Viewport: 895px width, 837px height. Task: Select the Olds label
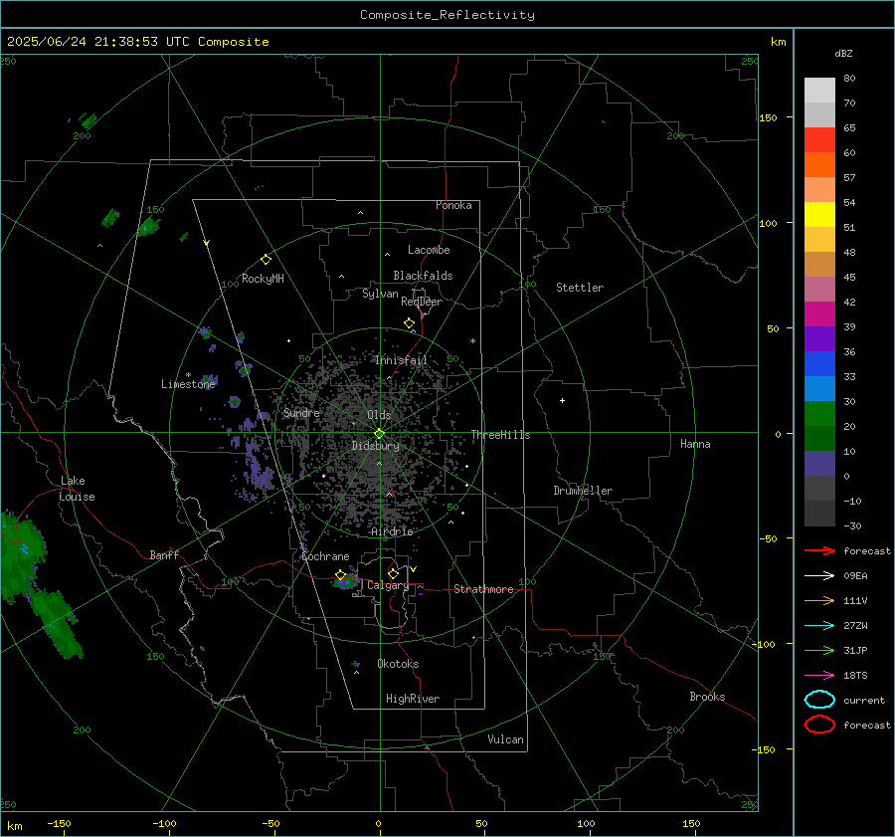pos(379,415)
